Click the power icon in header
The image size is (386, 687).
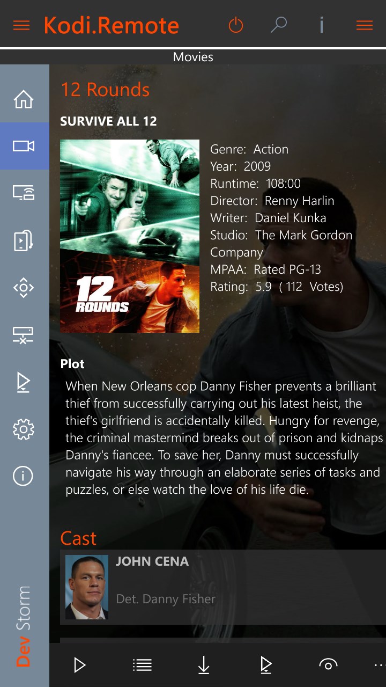(236, 25)
